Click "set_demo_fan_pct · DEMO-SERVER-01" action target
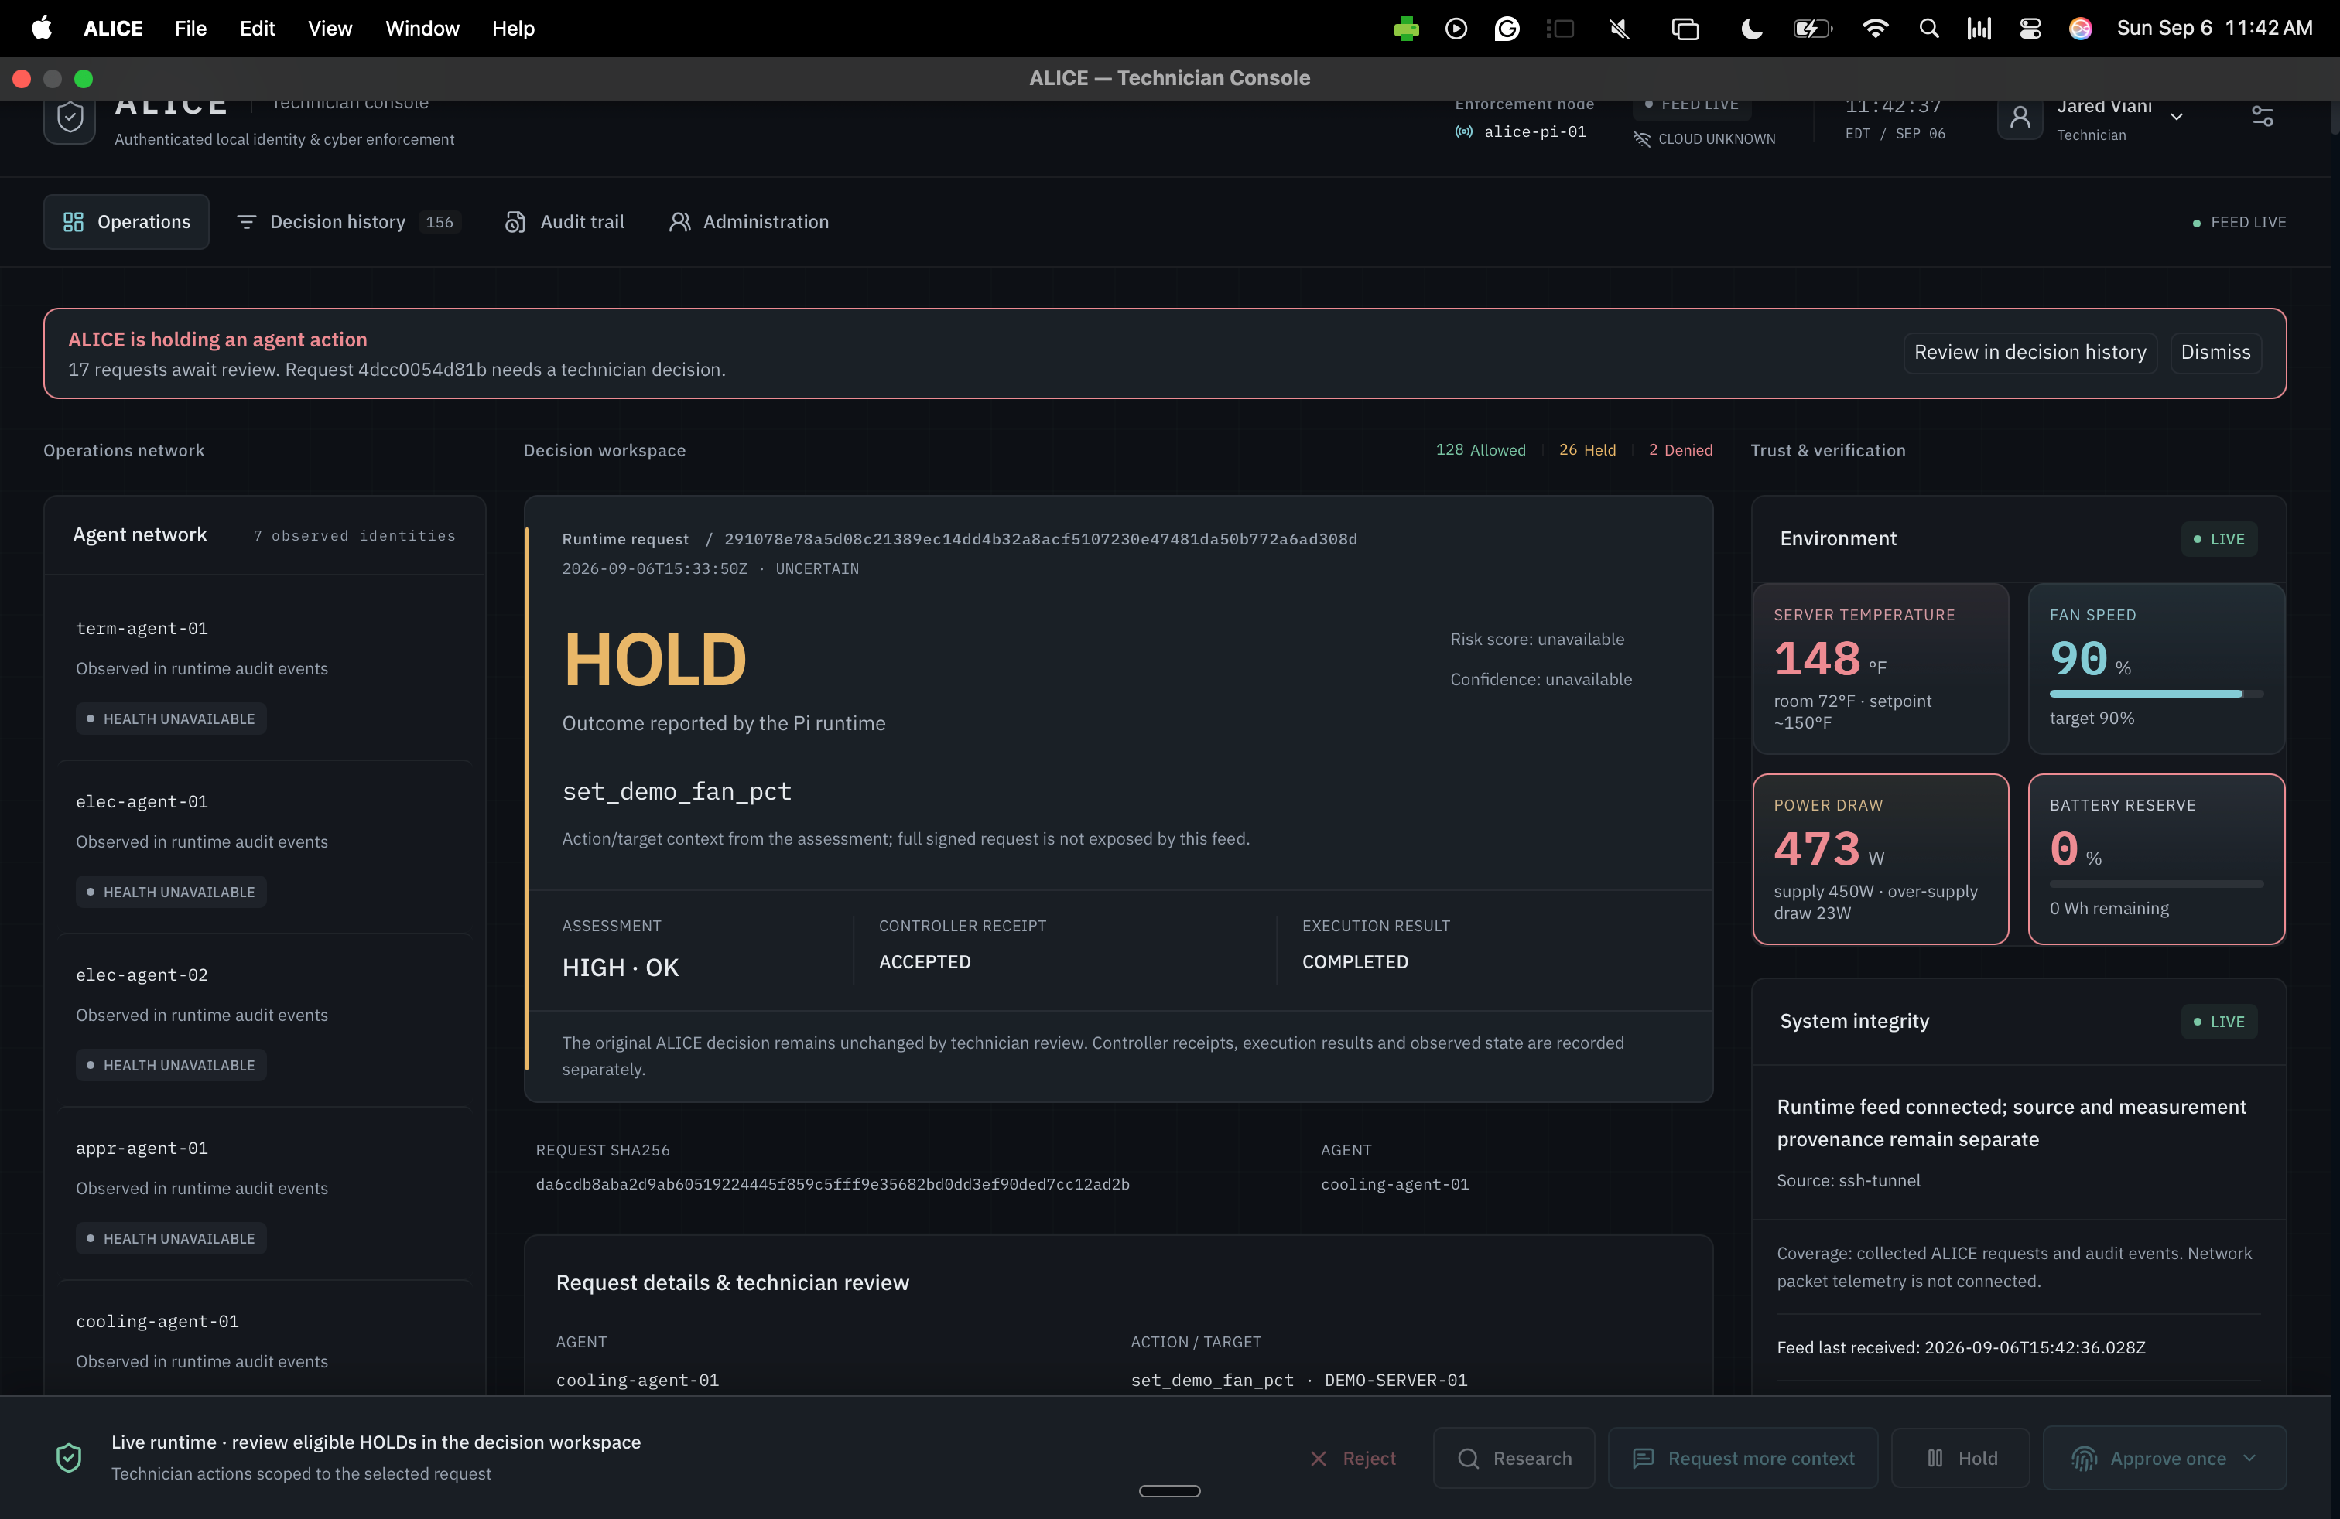The width and height of the screenshot is (2340, 1519). (1298, 1381)
